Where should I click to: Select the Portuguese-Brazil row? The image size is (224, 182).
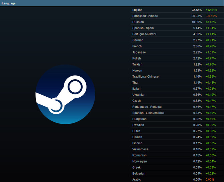pyautogui.click(x=177, y=34)
